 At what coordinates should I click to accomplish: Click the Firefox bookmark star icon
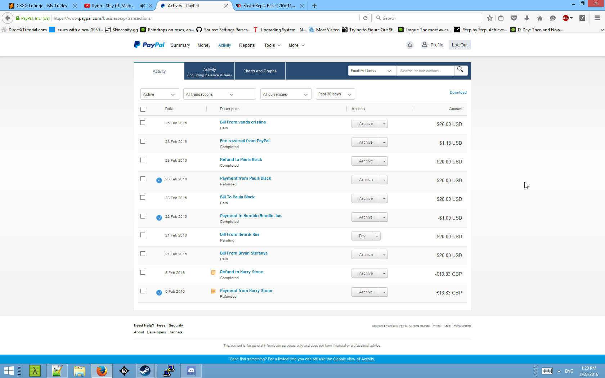tap(489, 18)
